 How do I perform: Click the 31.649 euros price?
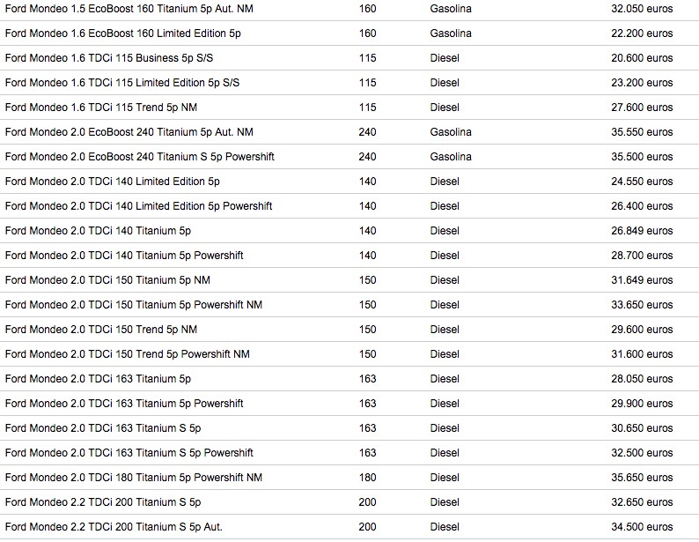642,280
